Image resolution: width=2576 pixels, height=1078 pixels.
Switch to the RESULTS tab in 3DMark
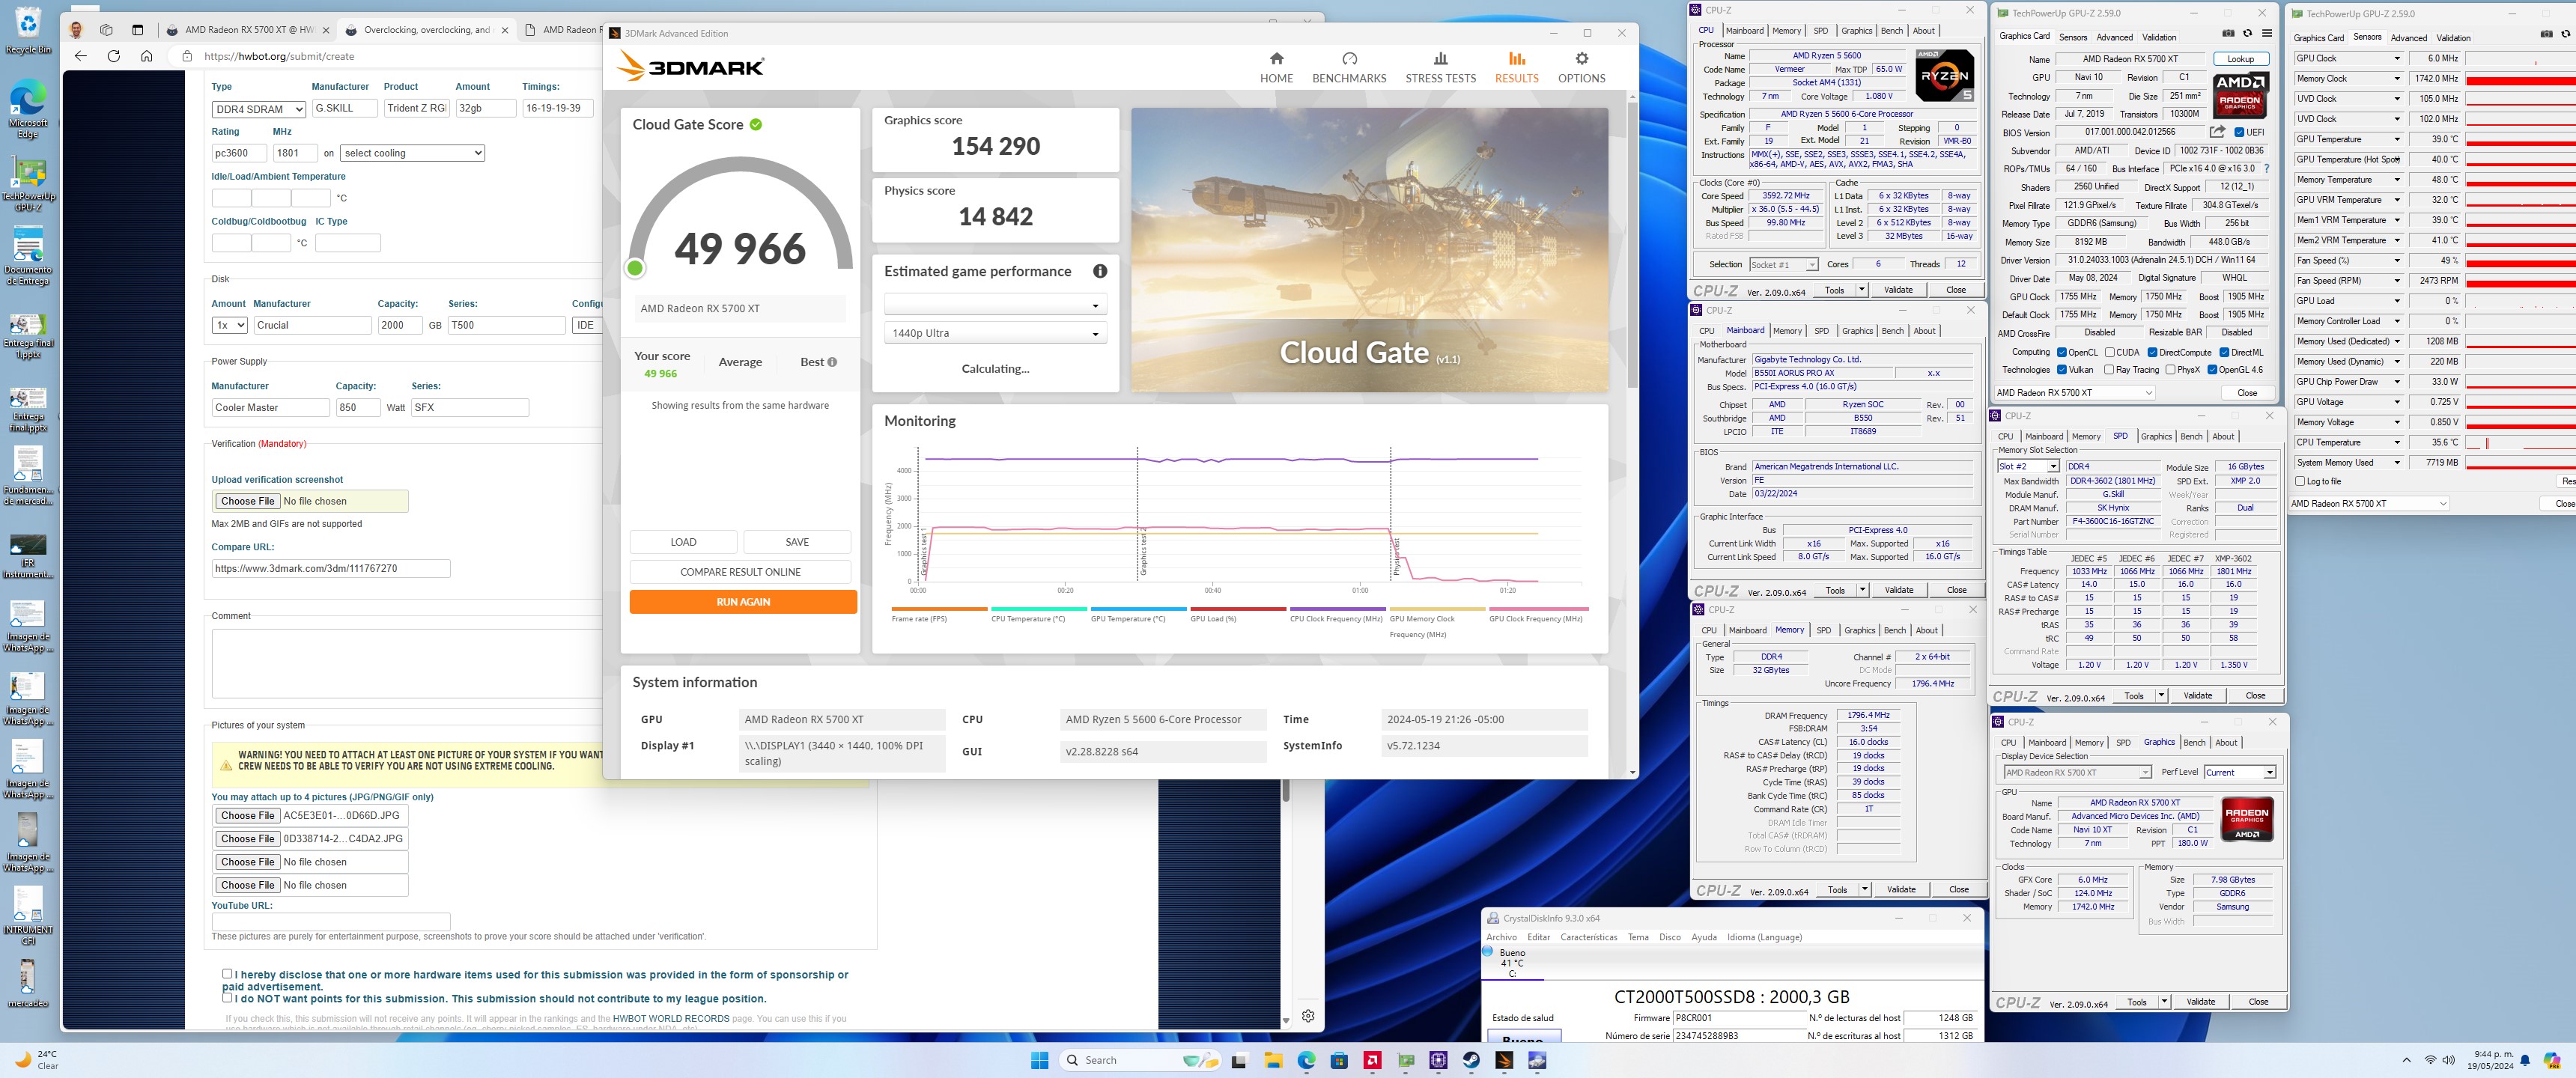pyautogui.click(x=1516, y=67)
